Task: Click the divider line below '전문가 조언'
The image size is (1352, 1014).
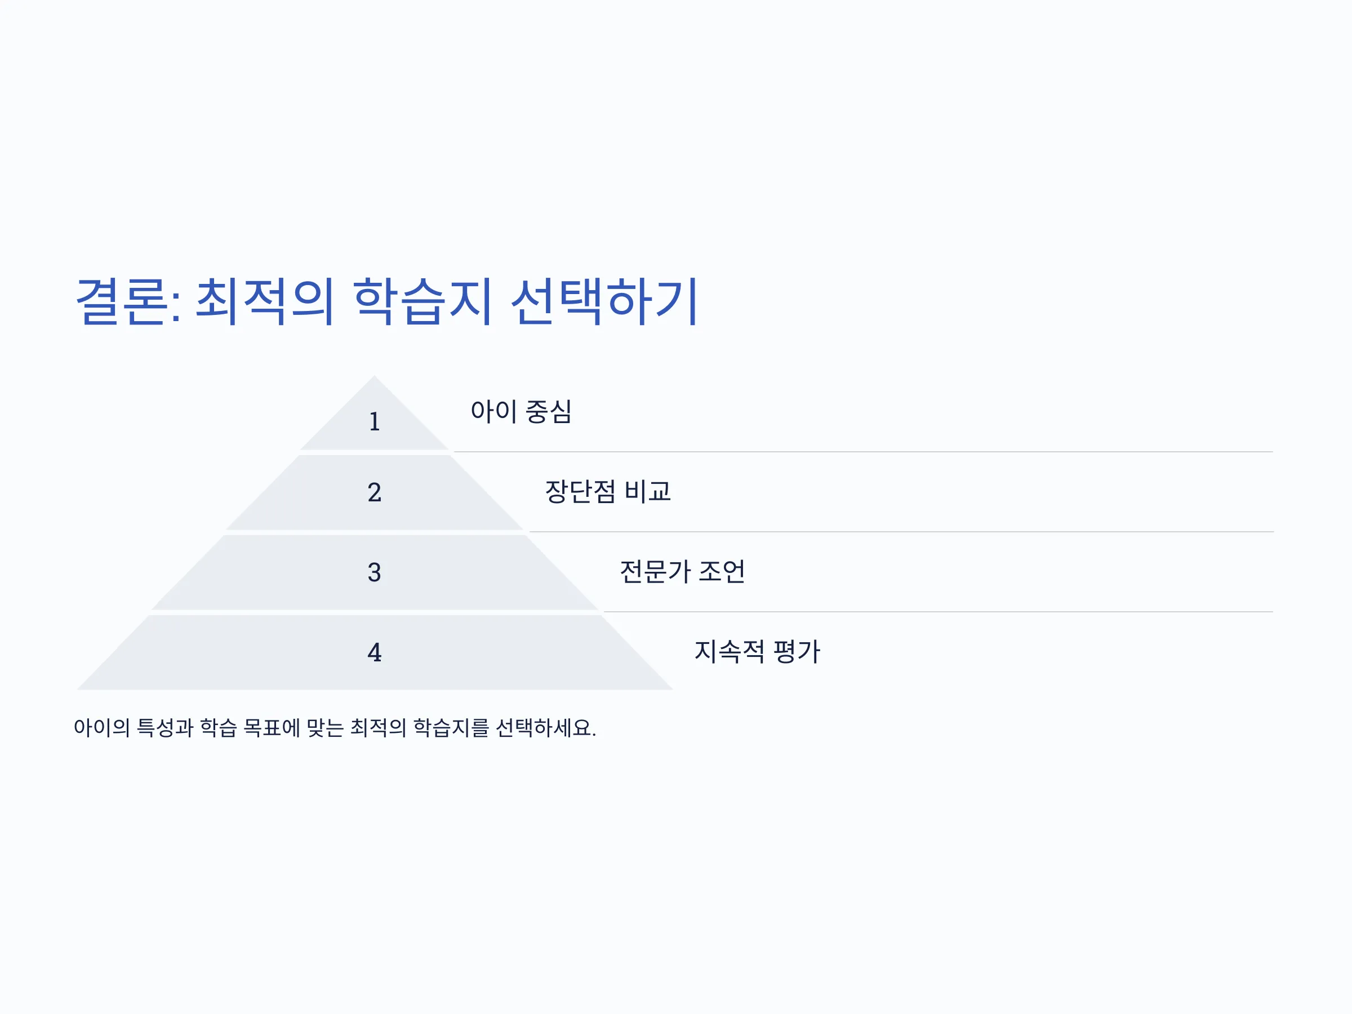Action: pyautogui.click(x=939, y=612)
